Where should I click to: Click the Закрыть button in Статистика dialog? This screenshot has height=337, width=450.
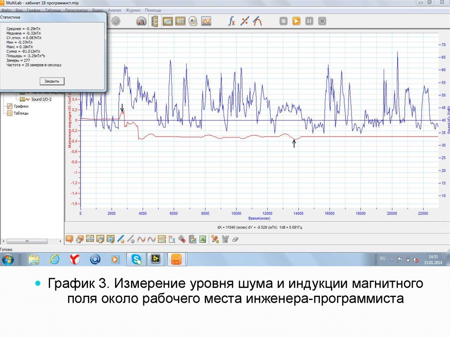point(52,81)
